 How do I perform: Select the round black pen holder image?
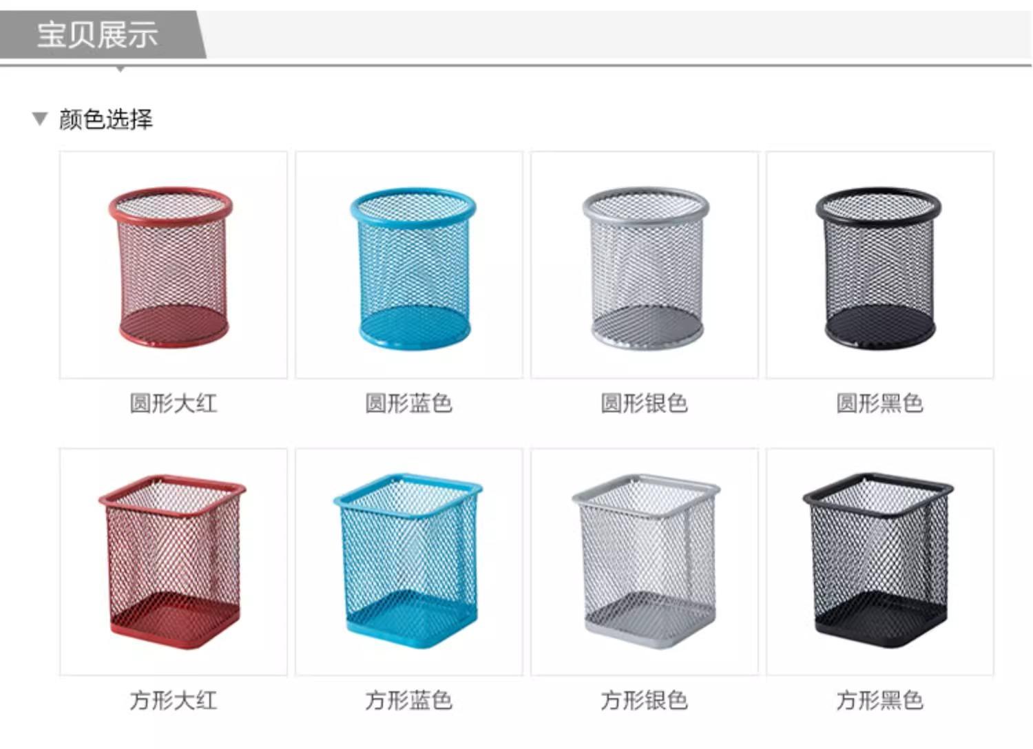[880, 265]
